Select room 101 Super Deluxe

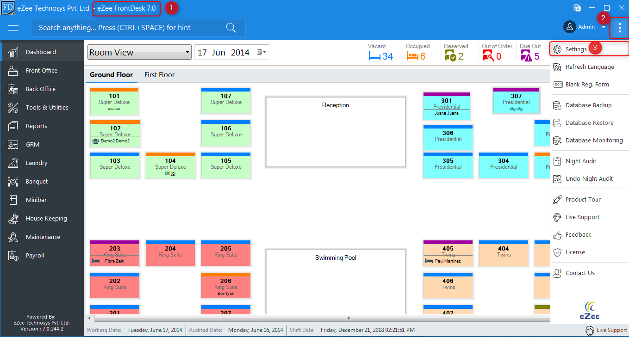pos(114,101)
